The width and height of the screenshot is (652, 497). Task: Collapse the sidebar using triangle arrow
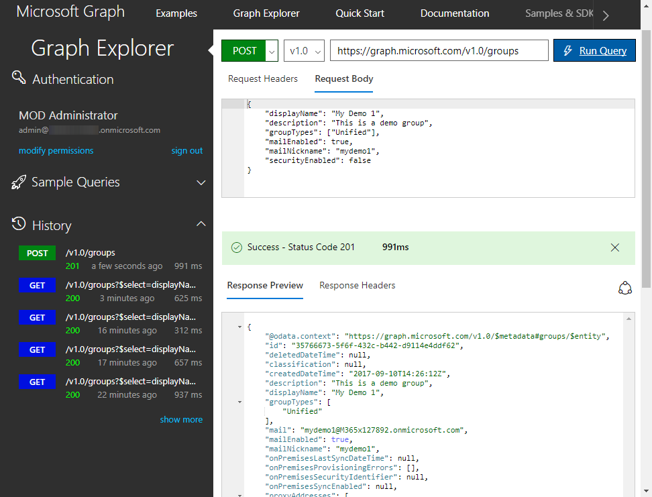pyautogui.click(x=209, y=50)
